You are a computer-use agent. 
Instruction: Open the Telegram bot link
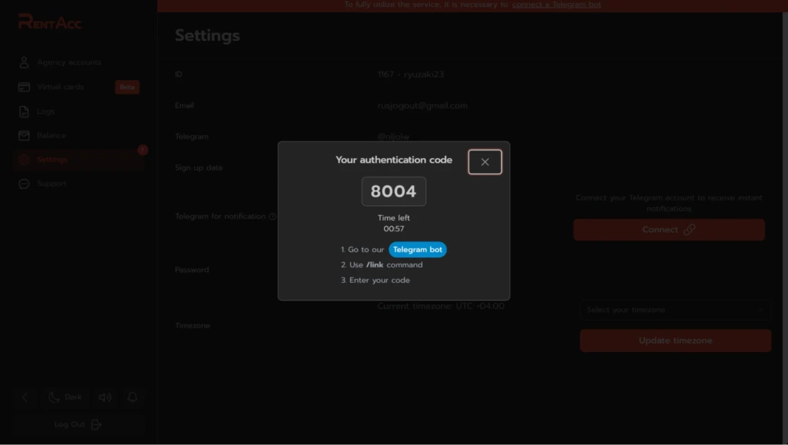click(417, 249)
